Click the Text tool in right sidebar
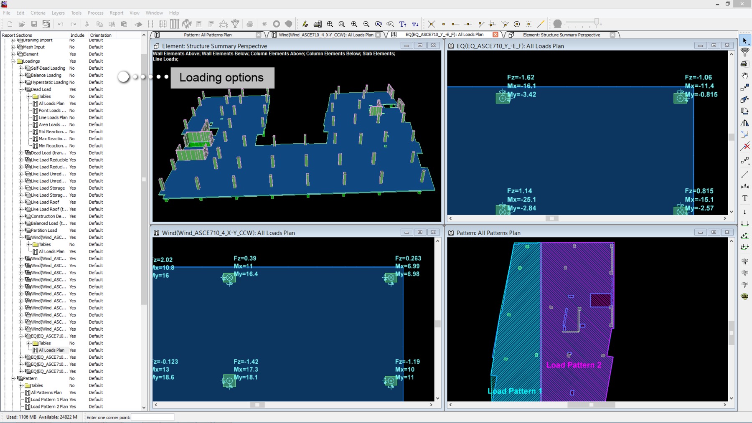This screenshot has height=423, width=752. pos(744,198)
